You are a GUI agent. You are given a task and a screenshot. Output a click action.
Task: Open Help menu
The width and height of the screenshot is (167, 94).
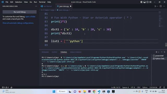click(x=49, y=2)
